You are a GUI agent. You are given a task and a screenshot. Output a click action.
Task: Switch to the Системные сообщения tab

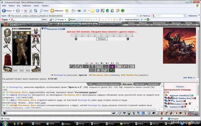click(108, 84)
